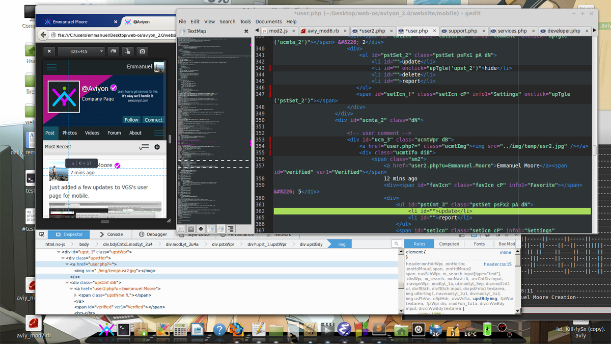The height and width of the screenshot is (344, 611).
Task: Collapse the a href="user.php?=" node
Action: point(67,264)
